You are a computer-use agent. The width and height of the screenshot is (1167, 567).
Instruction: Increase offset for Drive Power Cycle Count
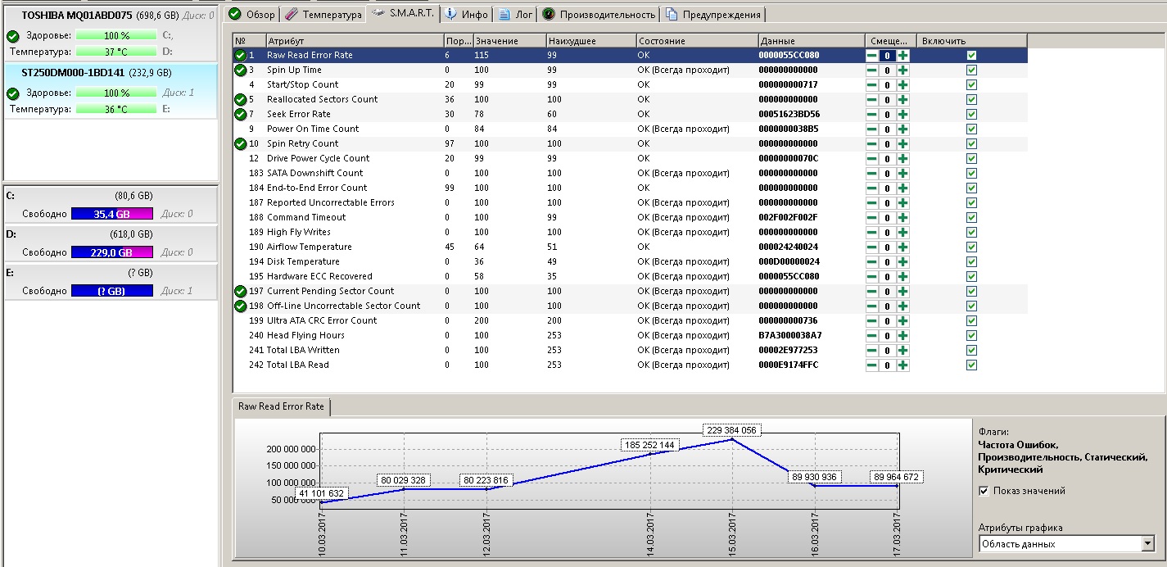902,158
